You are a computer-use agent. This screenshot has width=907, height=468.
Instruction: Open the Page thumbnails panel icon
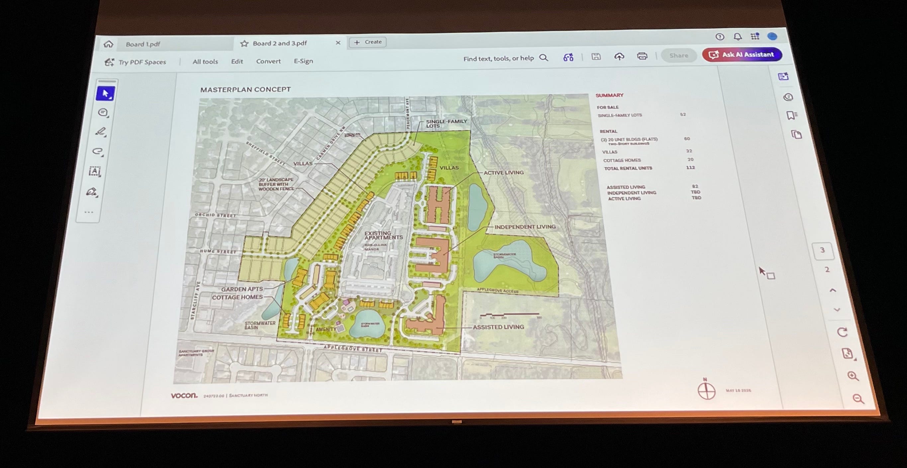796,134
